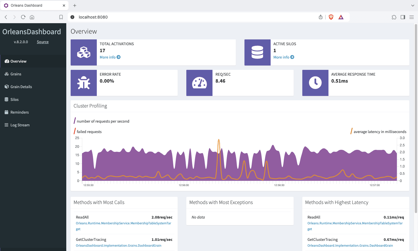Reload the current page
The width and height of the screenshot is (418, 251).
coord(23,17)
